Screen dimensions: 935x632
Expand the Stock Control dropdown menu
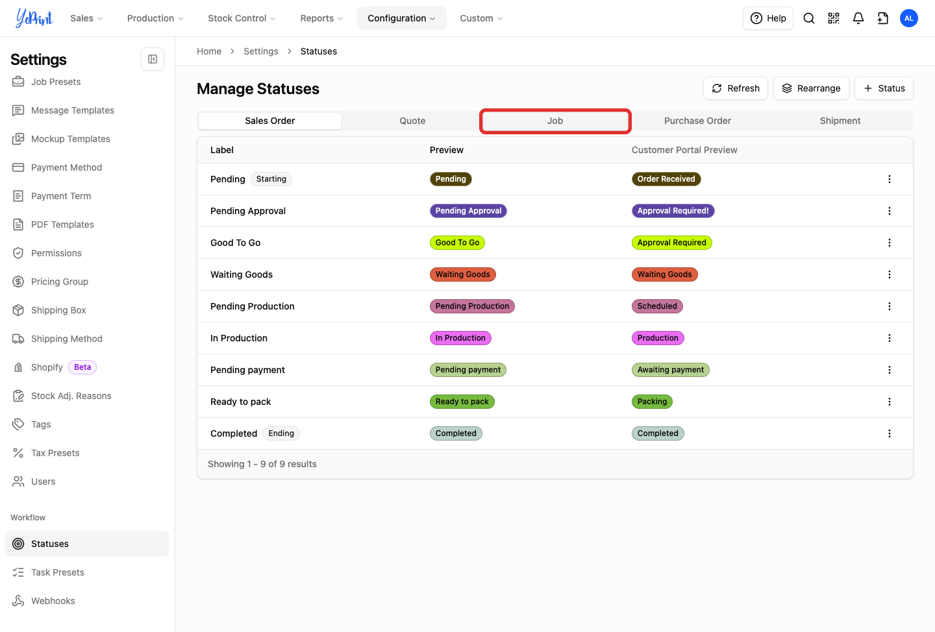pos(242,18)
